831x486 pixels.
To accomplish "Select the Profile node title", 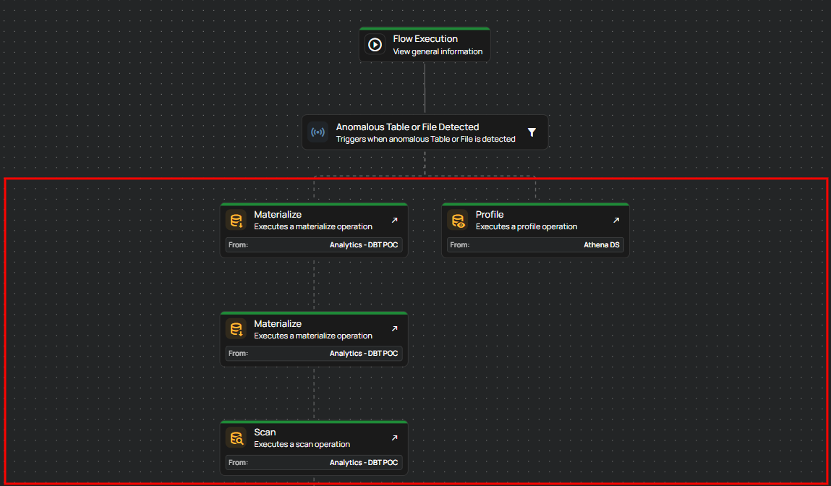I will (490, 215).
